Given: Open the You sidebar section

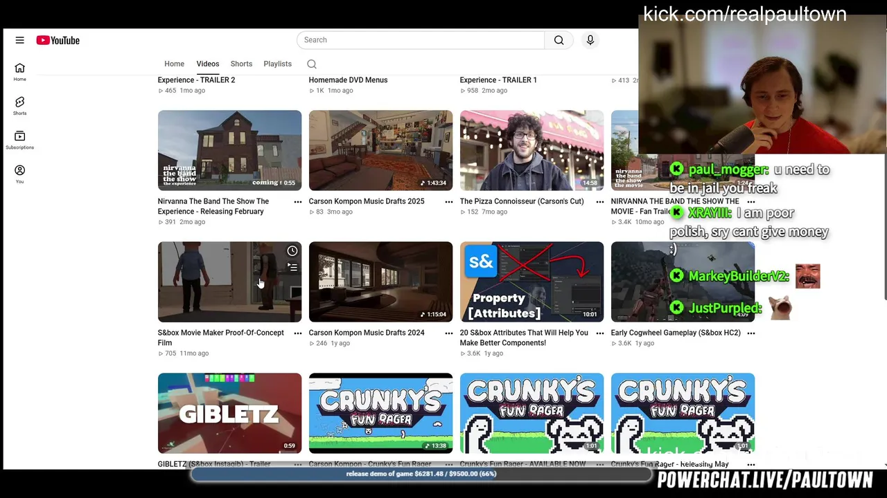Looking at the screenshot, I should (19, 174).
